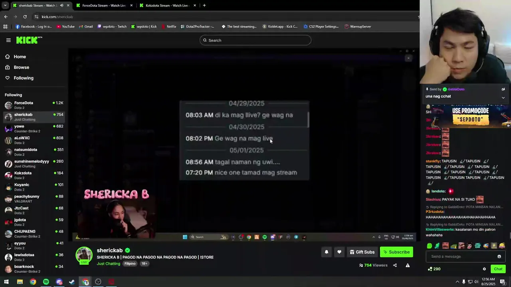Open yowe channel in following list

click(x=34, y=129)
